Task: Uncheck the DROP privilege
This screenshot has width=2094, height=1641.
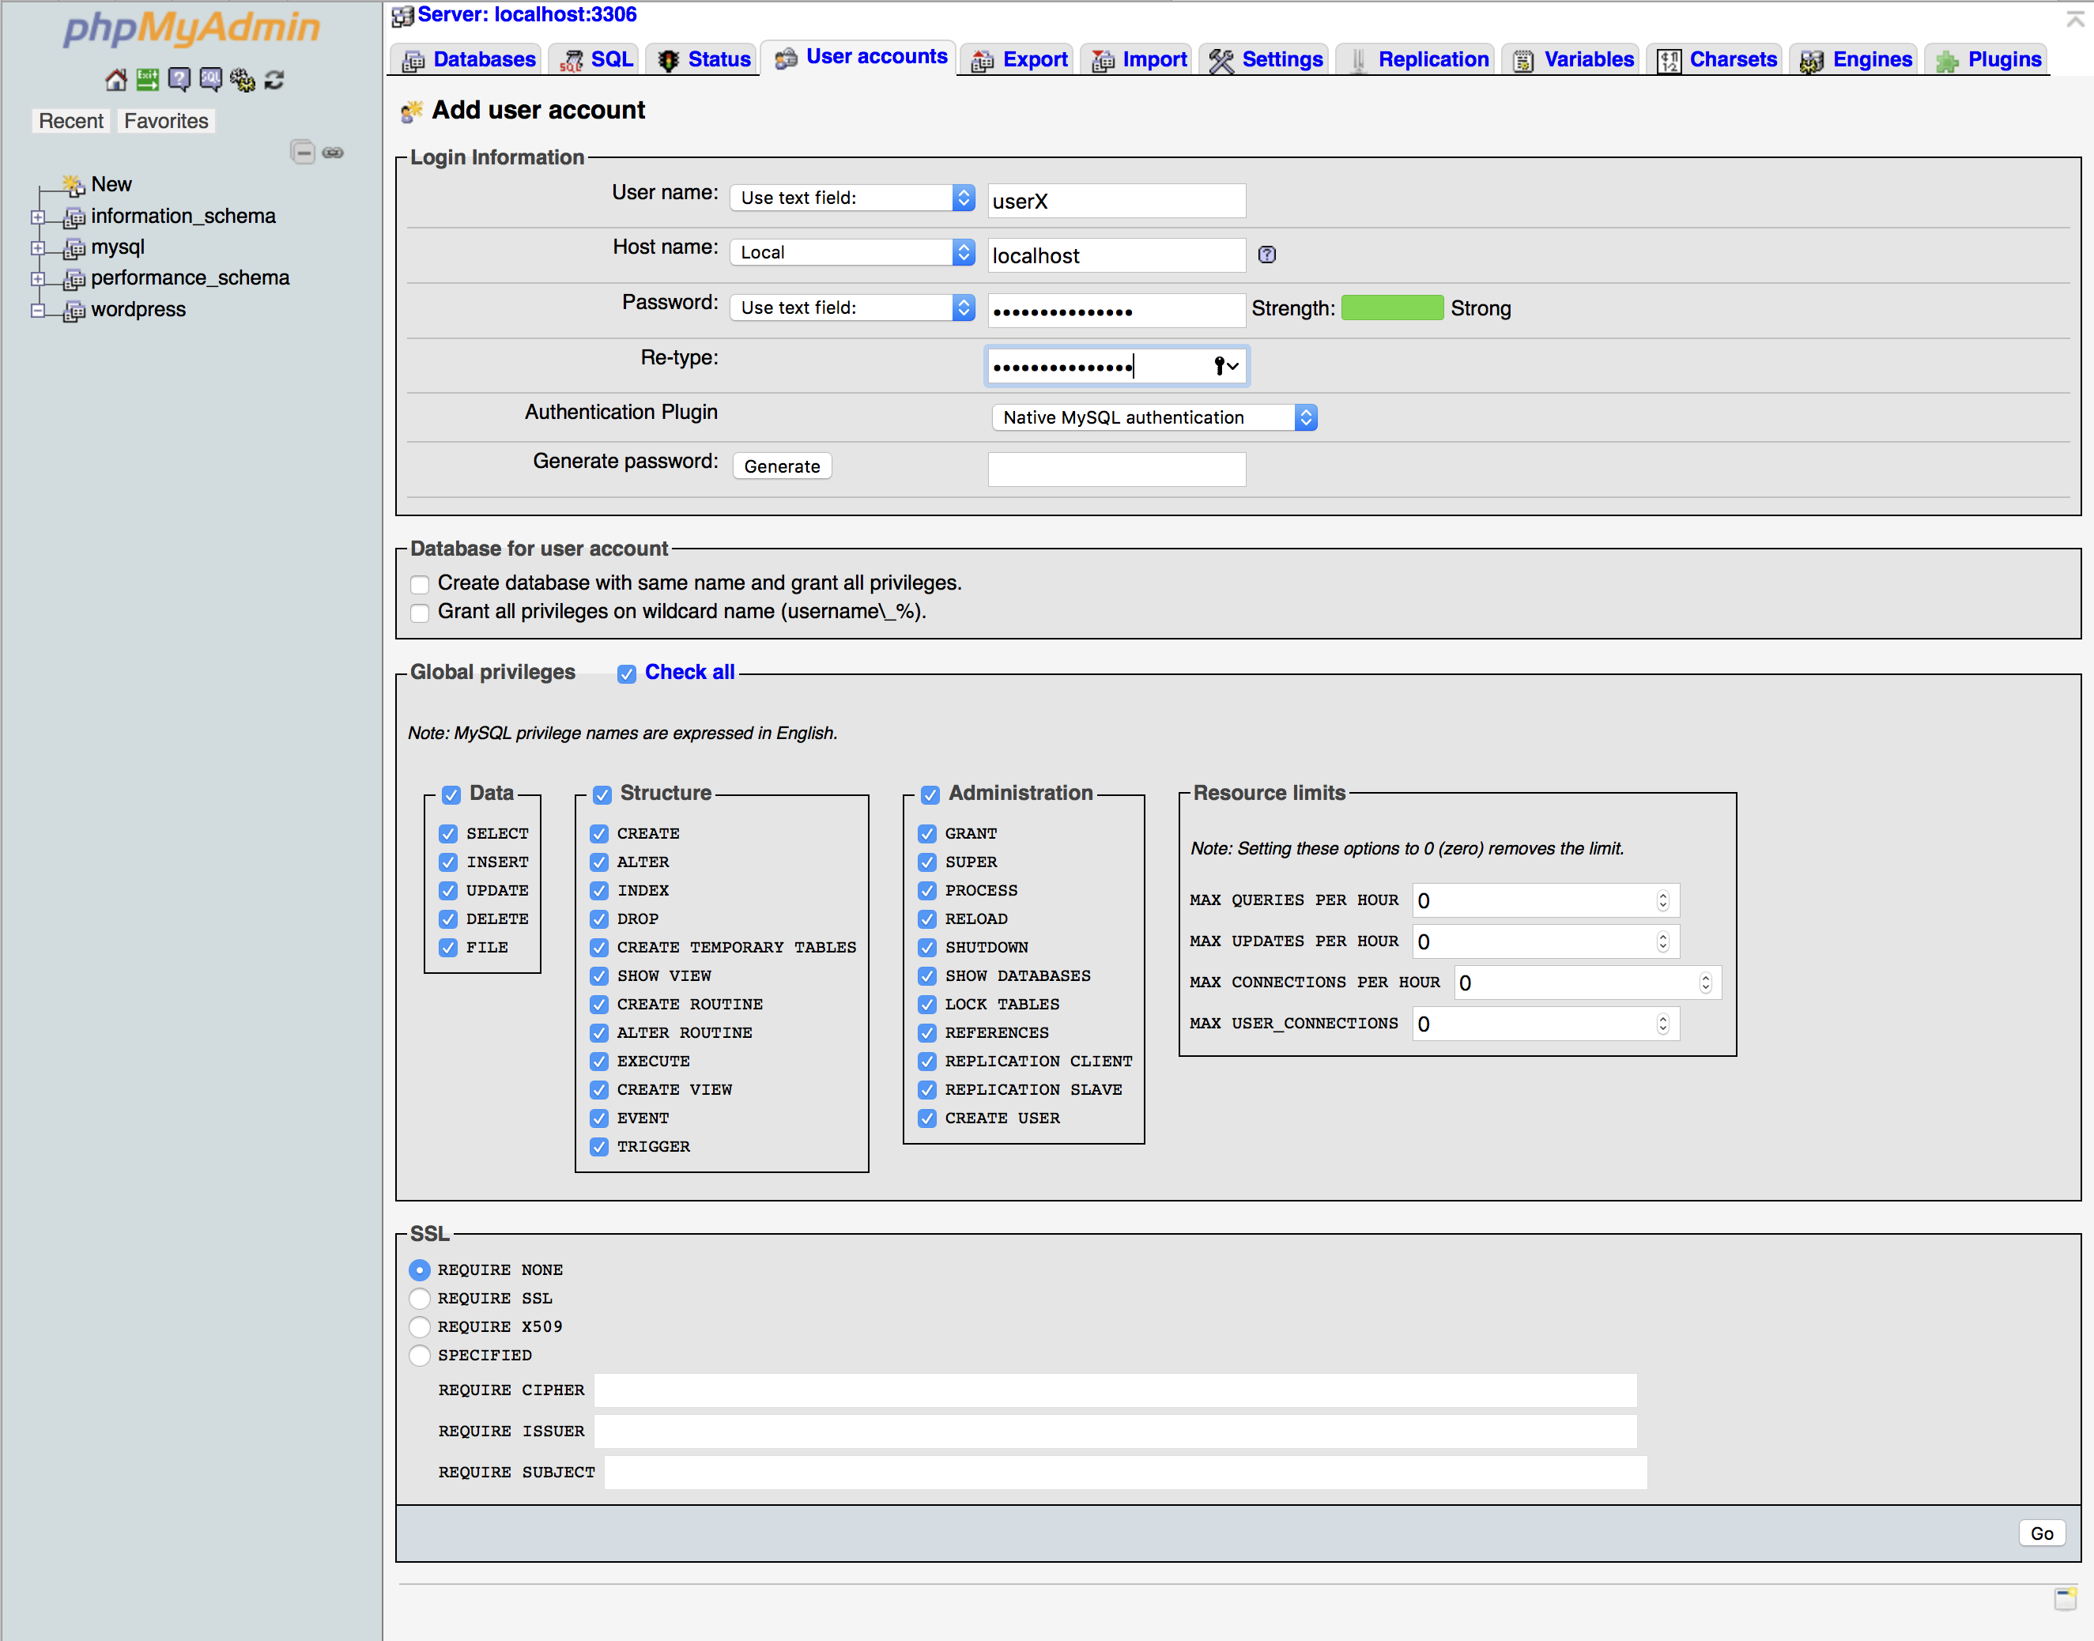Action: tap(599, 919)
